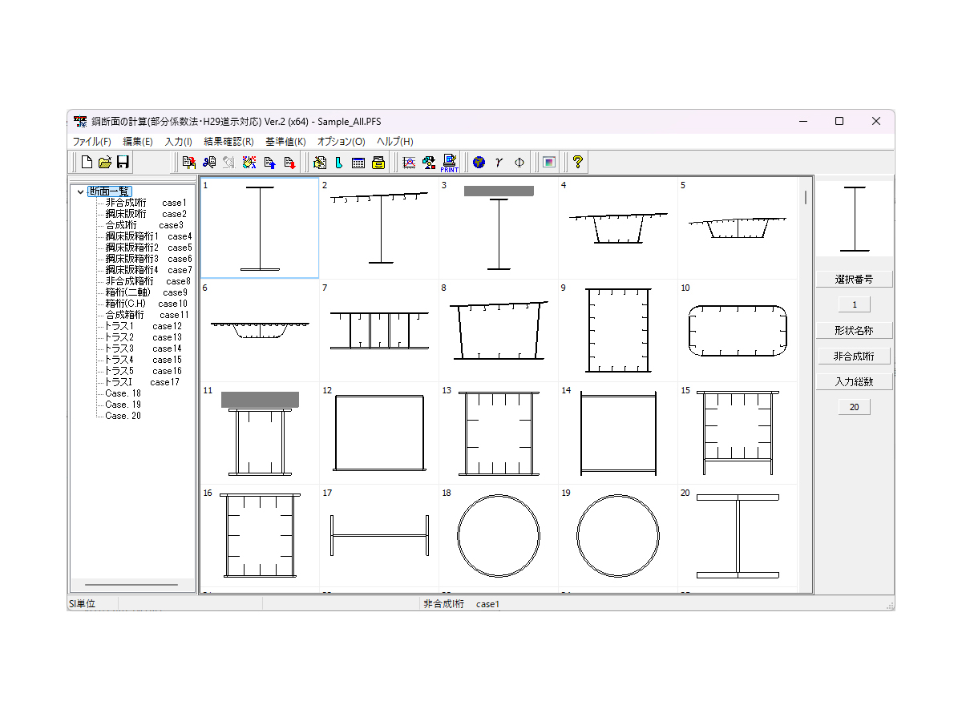Screen dimensions: 962x721
Task: Click the tree panel horizontal scrollbar
Action: click(x=132, y=585)
